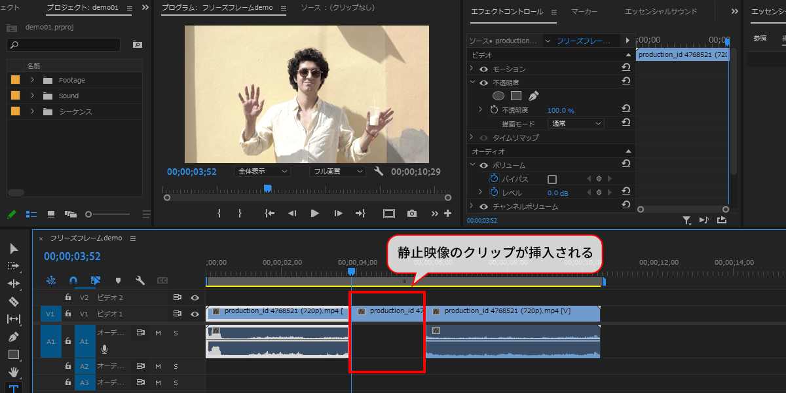Collapse the ボリューム effect
The height and width of the screenshot is (393, 786).
[x=472, y=165]
